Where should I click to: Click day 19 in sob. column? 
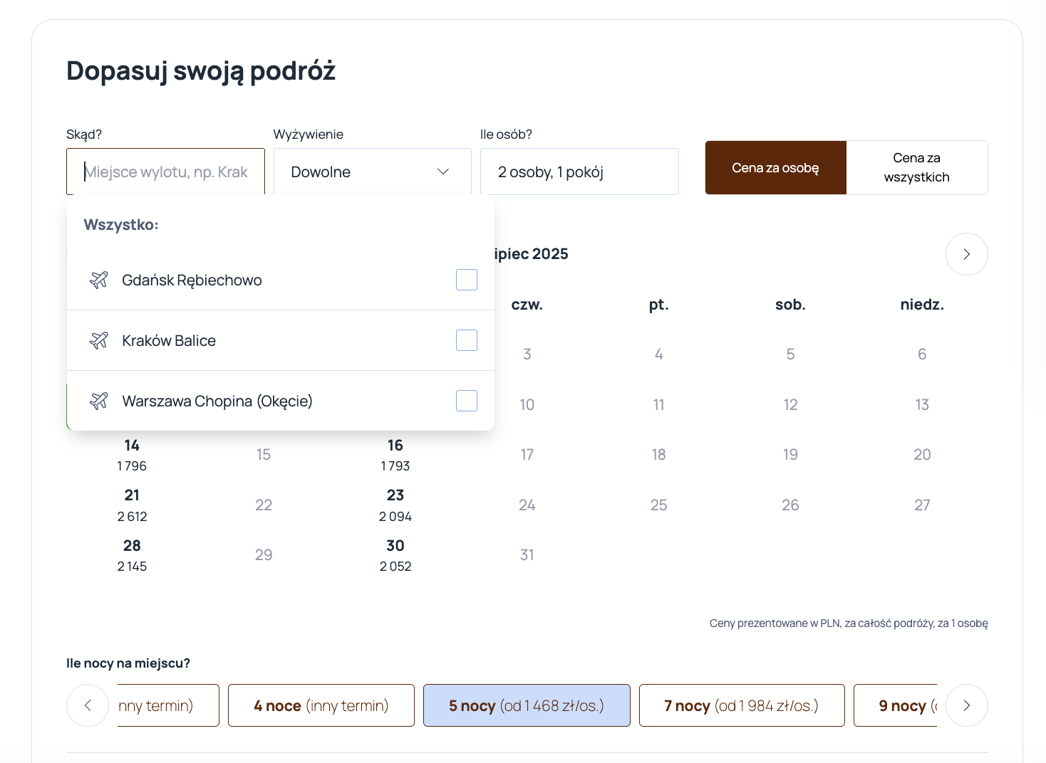pos(790,455)
